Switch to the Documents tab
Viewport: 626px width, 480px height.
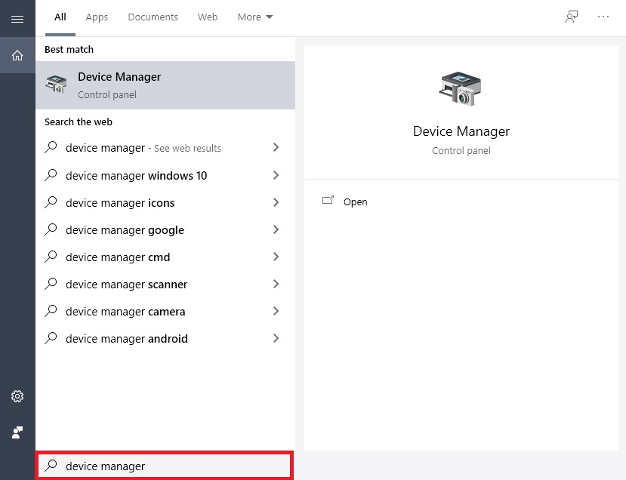click(153, 17)
